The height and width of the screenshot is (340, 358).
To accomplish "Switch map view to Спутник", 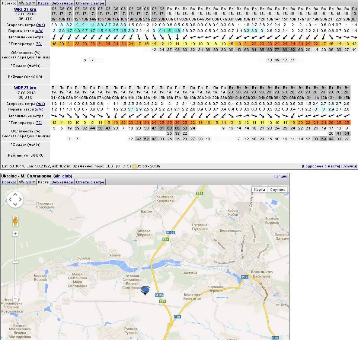I will point(277,190).
